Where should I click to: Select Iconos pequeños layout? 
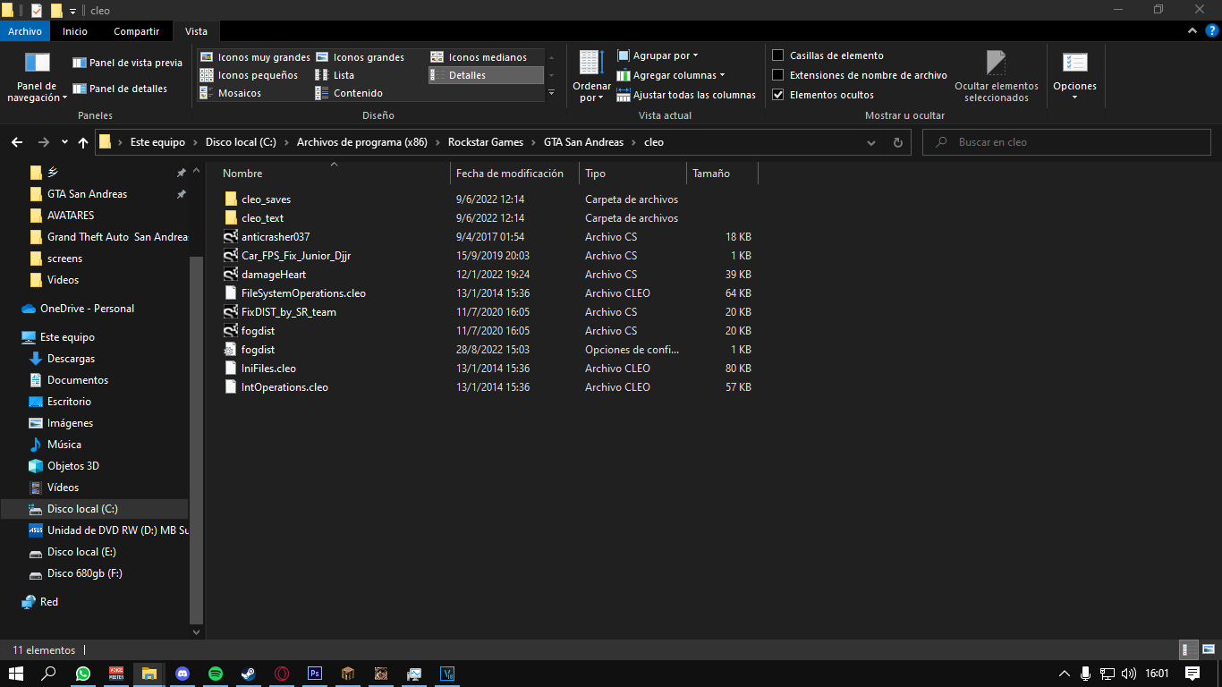pos(250,75)
